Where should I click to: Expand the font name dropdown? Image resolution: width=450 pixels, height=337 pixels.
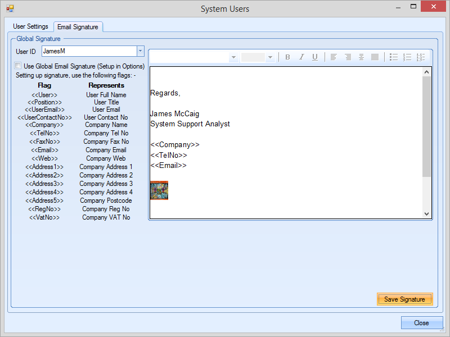[233, 57]
